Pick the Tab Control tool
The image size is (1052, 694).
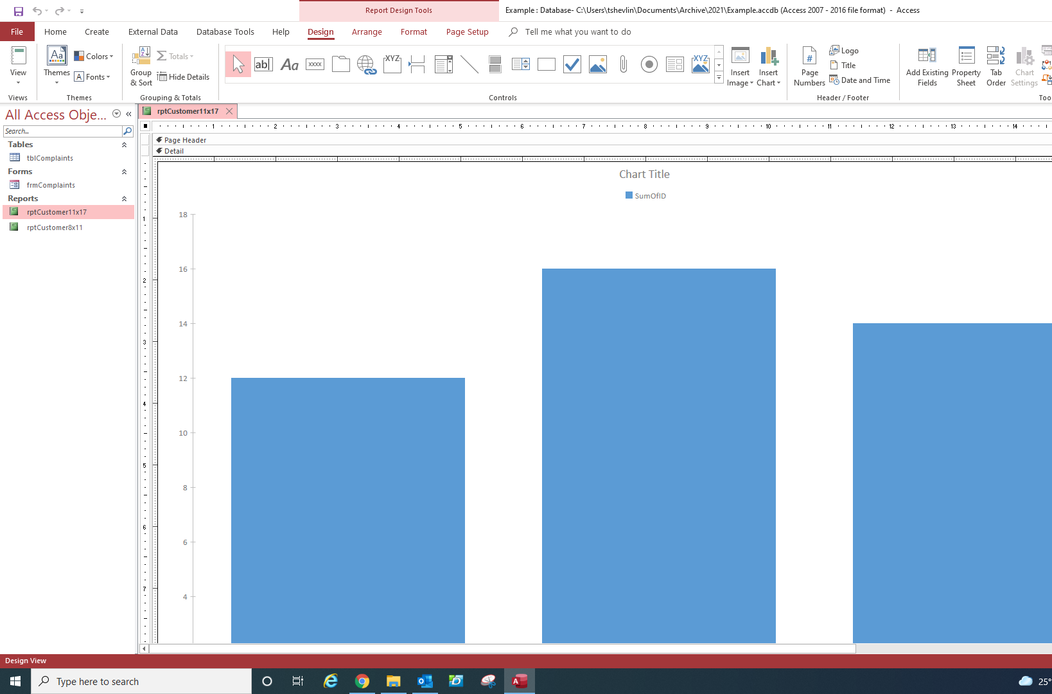(x=341, y=64)
